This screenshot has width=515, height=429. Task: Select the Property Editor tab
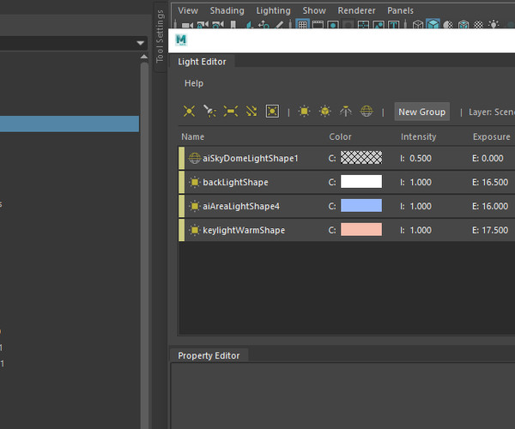209,355
